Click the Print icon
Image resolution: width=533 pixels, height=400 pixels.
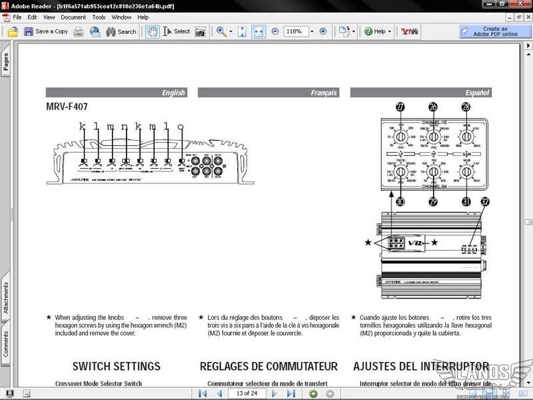[x=79, y=31]
